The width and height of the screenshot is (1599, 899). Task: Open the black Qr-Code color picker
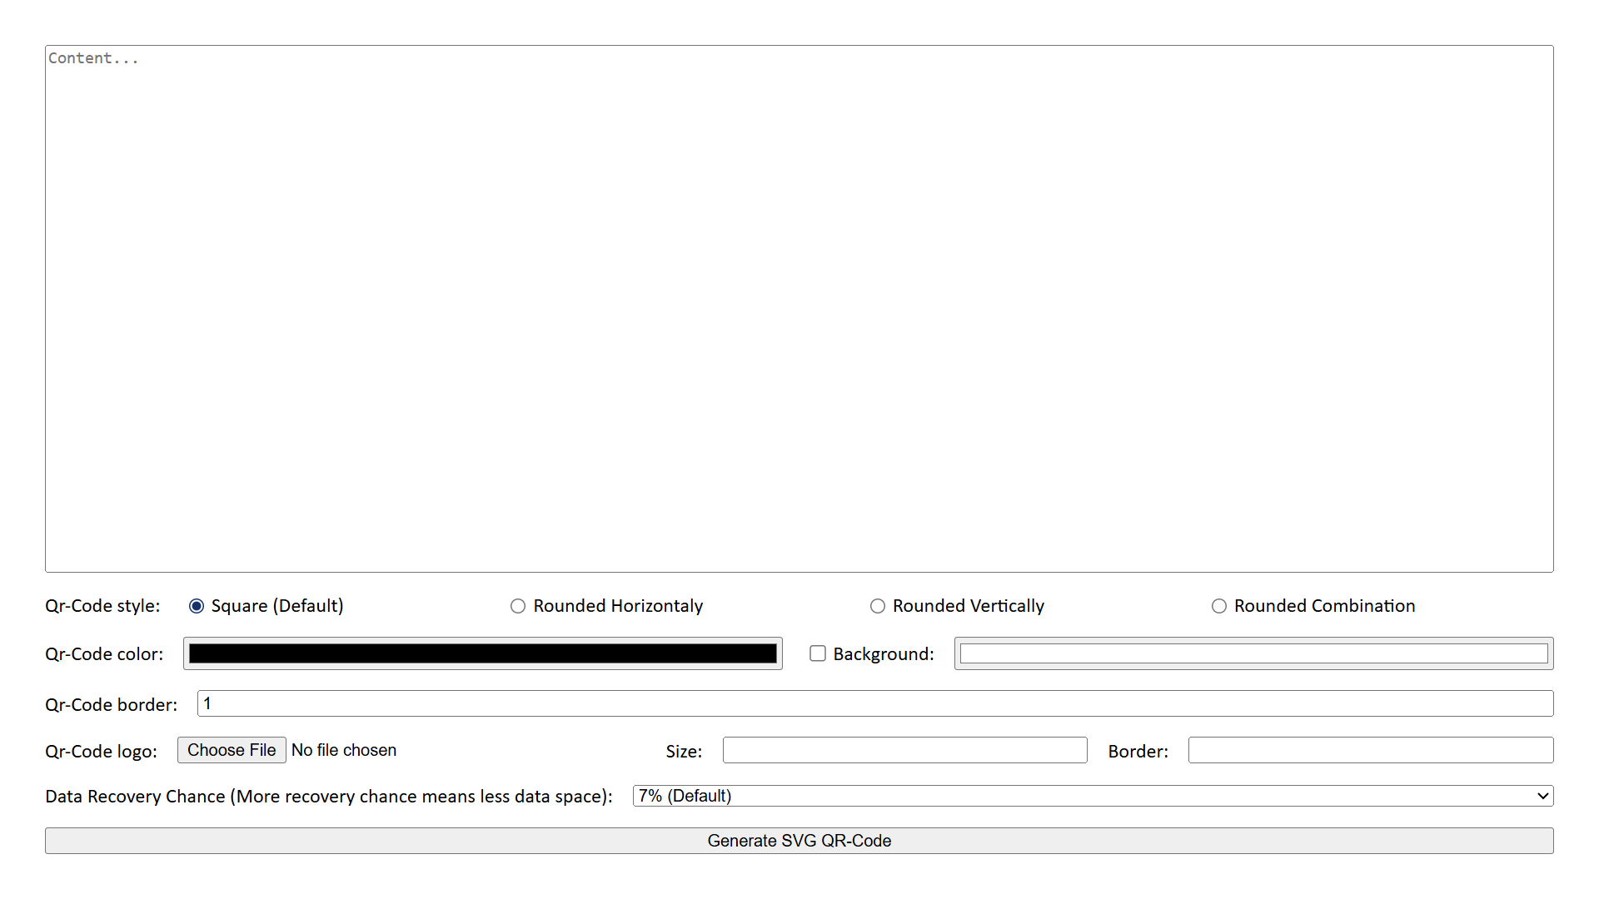point(483,653)
